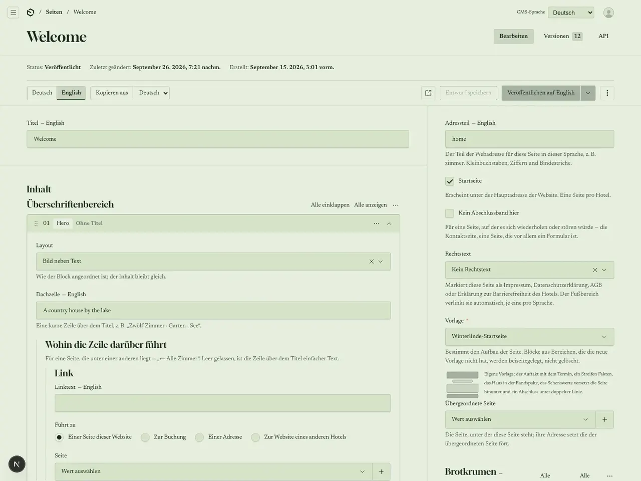Grab the drag handle of Hero block 01

tap(36, 223)
